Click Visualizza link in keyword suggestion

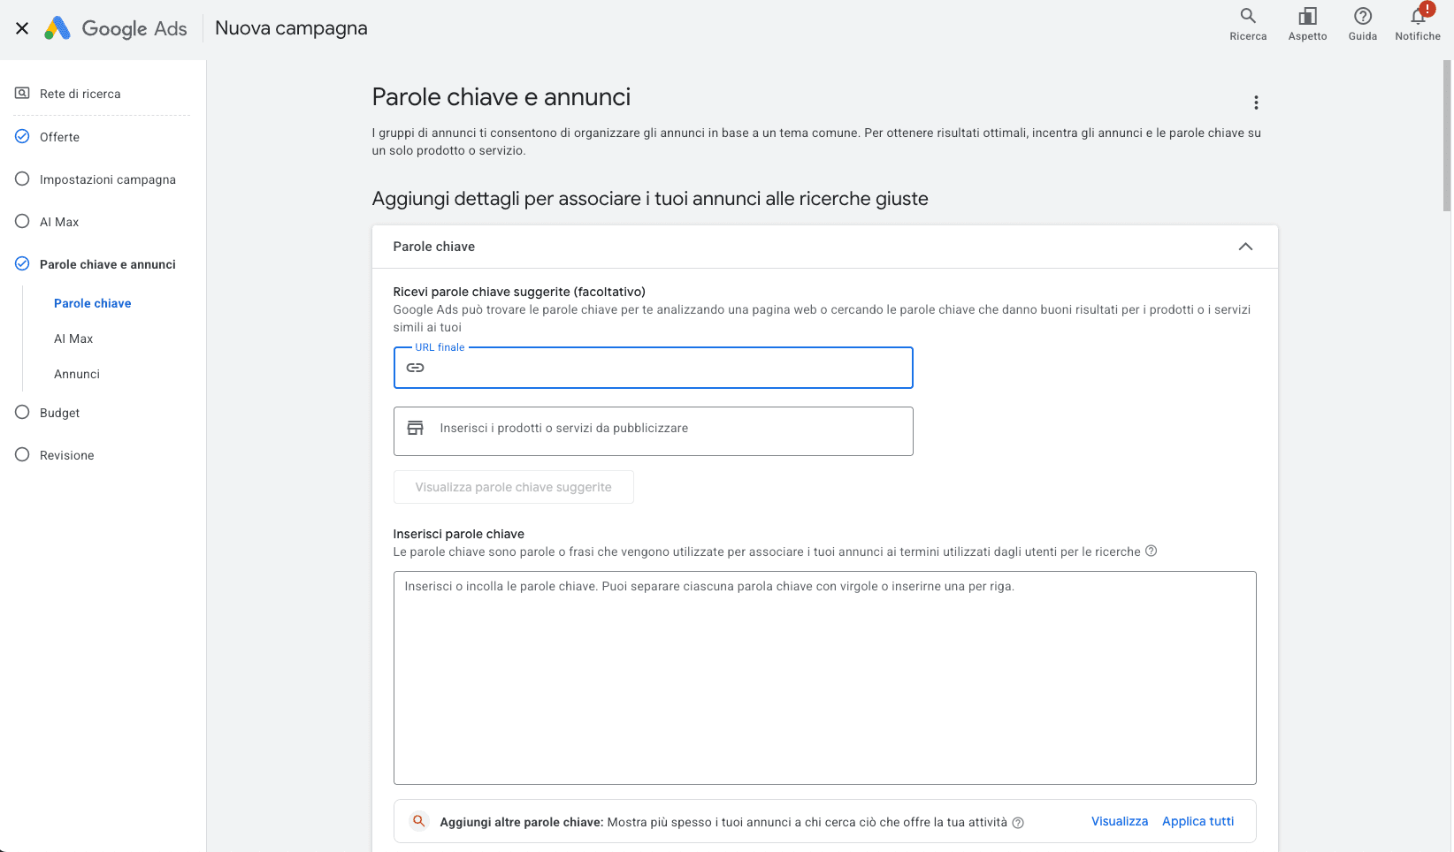point(1119,821)
